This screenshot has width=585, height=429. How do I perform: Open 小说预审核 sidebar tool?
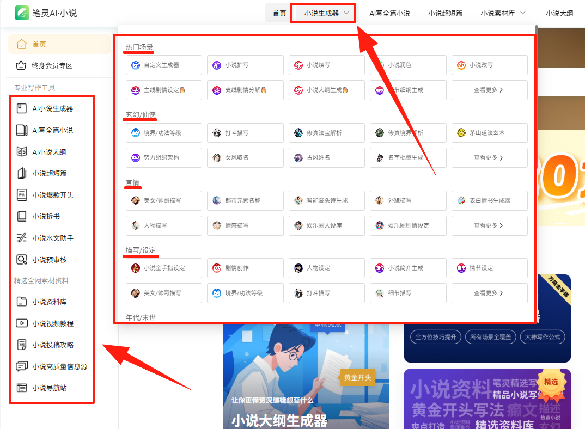(x=41, y=260)
